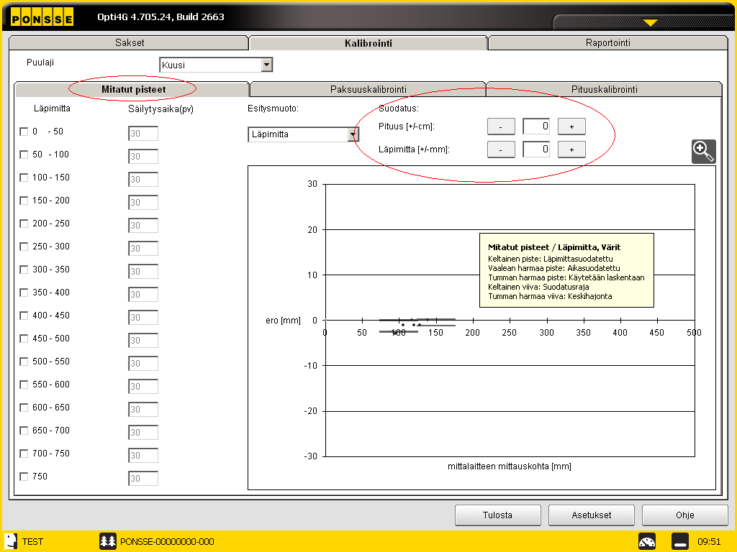Click the Läpimitta [+/-mm] value field
The image size is (737, 552).
pos(536,149)
